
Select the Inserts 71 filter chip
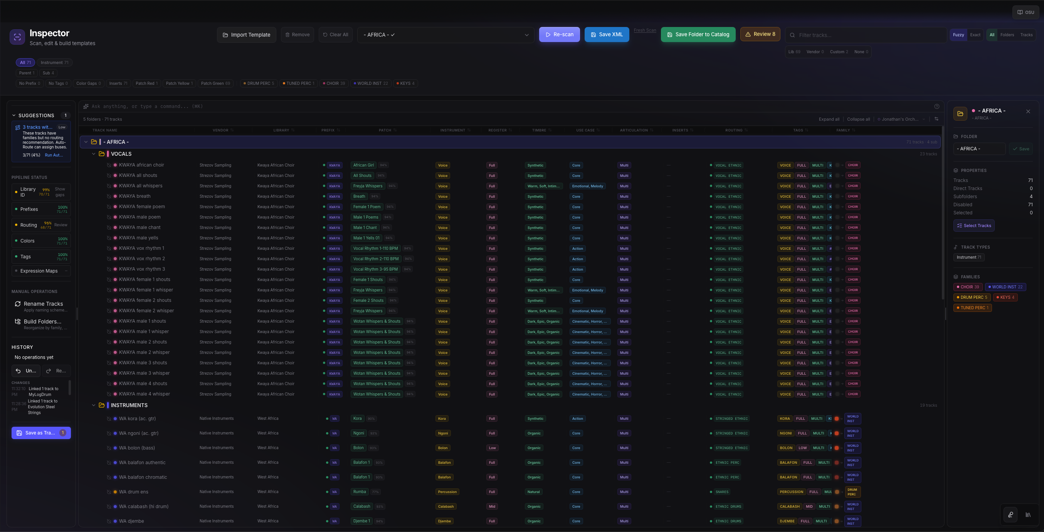click(118, 84)
